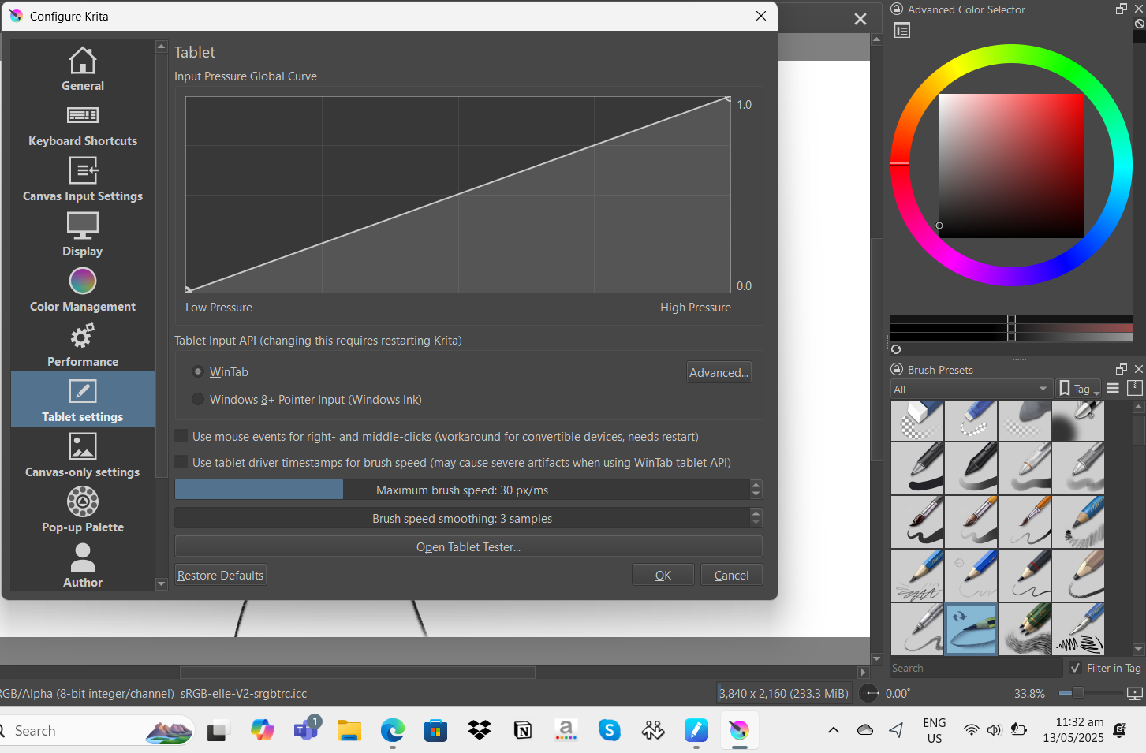Open Canvas-only settings page

(x=83, y=455)
